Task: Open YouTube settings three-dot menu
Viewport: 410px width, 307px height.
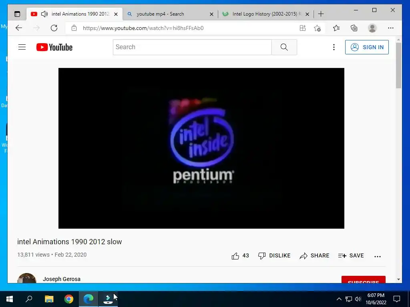Action: pyautogui.click(x=334, y=47)
